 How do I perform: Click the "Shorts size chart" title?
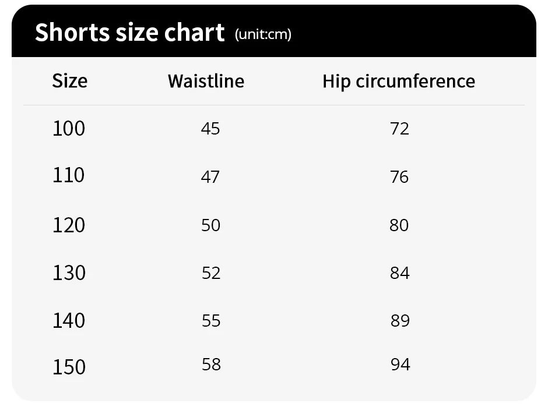129,33
